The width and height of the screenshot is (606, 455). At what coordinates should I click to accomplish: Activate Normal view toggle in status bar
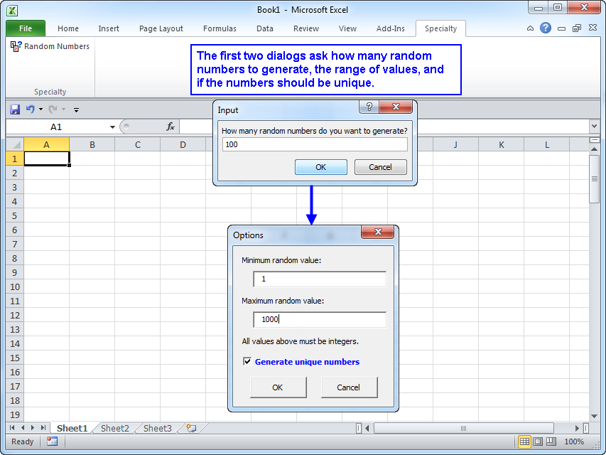click(x=524, y=441)
